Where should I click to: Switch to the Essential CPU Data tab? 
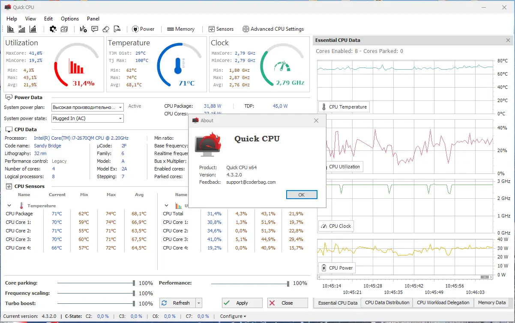(x=338, y=303)
